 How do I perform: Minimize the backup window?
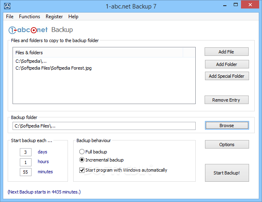pyautogui.click(x=225, y=5)
